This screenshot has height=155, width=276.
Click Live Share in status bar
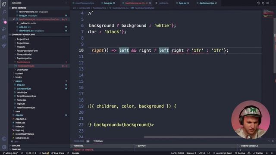click(58, 153)
